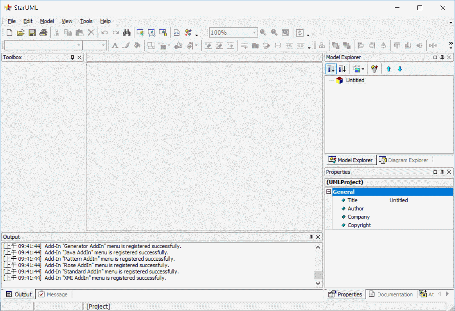The width and height of the screenshot is (455, 311).
Task: Close the Output panel
Action: [x=318, y=237]
